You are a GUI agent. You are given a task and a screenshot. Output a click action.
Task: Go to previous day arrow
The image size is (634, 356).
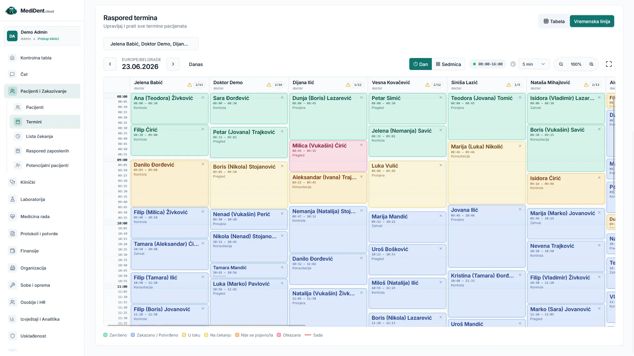point(110,64)
